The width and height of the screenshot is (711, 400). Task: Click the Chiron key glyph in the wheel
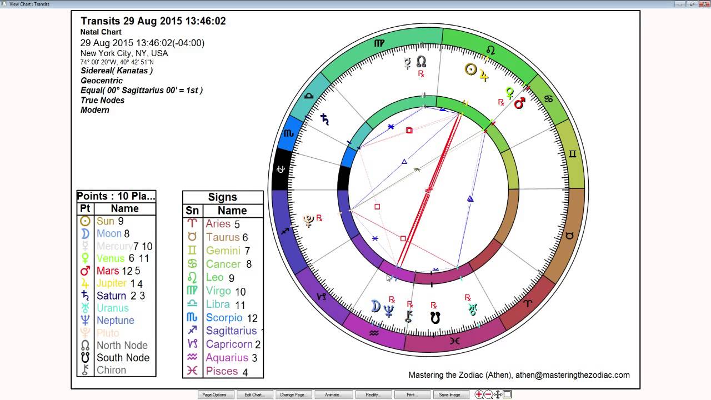(409, 317)
